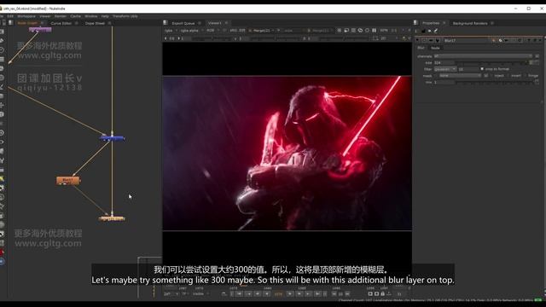Open the A input Merge dropdown

[264, 31]
